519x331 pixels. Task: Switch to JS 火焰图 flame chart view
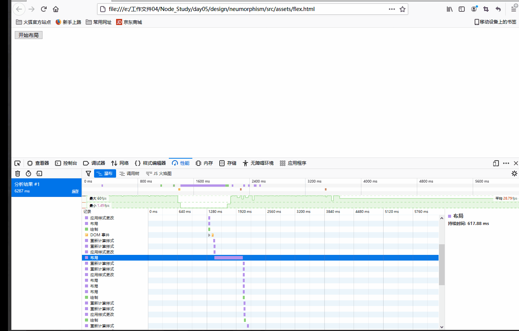(159, 173)
